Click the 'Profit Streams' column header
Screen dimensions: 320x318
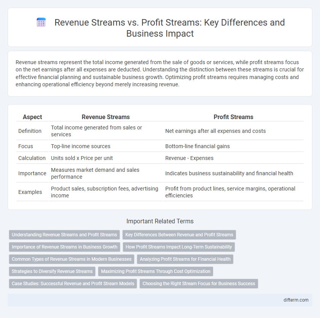[234, 117]
